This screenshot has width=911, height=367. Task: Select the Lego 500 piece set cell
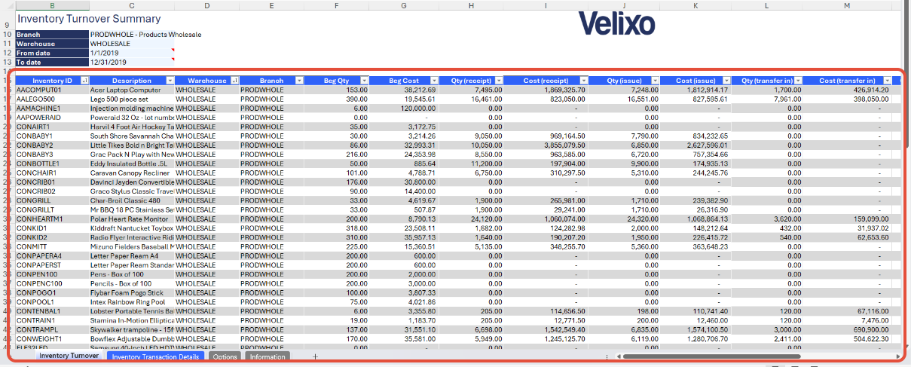click(x=132, y=99)
